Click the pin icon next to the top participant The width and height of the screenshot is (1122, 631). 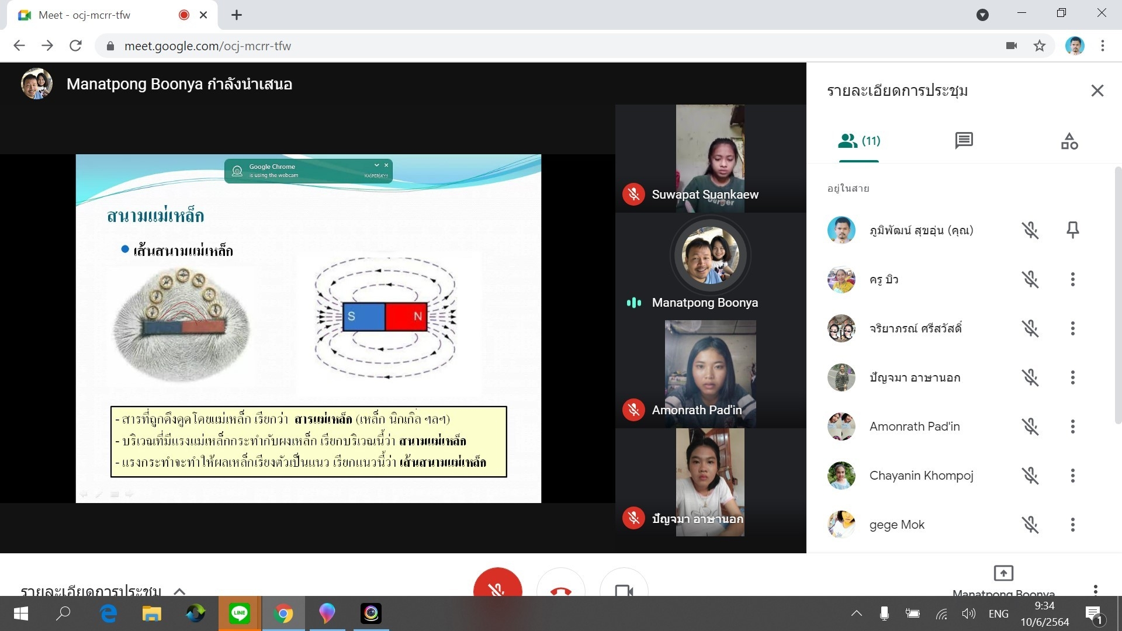1072,230
